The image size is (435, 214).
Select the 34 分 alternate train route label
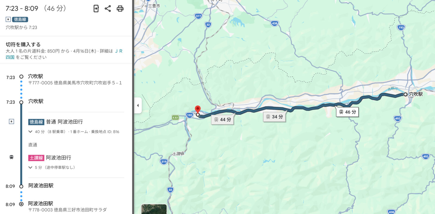click(274, 117)
